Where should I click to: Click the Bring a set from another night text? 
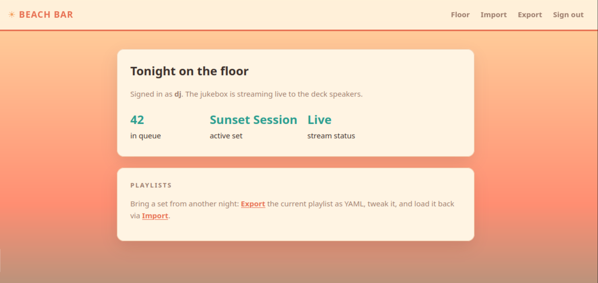(184, 204)
